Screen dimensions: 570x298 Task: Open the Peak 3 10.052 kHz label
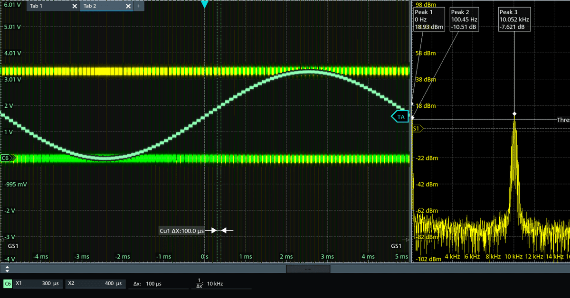[514, 19]
